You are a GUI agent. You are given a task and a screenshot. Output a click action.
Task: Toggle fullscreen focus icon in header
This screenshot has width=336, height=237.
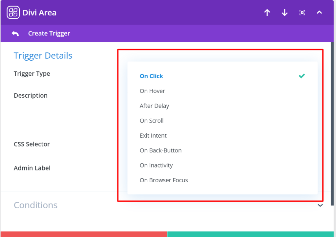302,13
